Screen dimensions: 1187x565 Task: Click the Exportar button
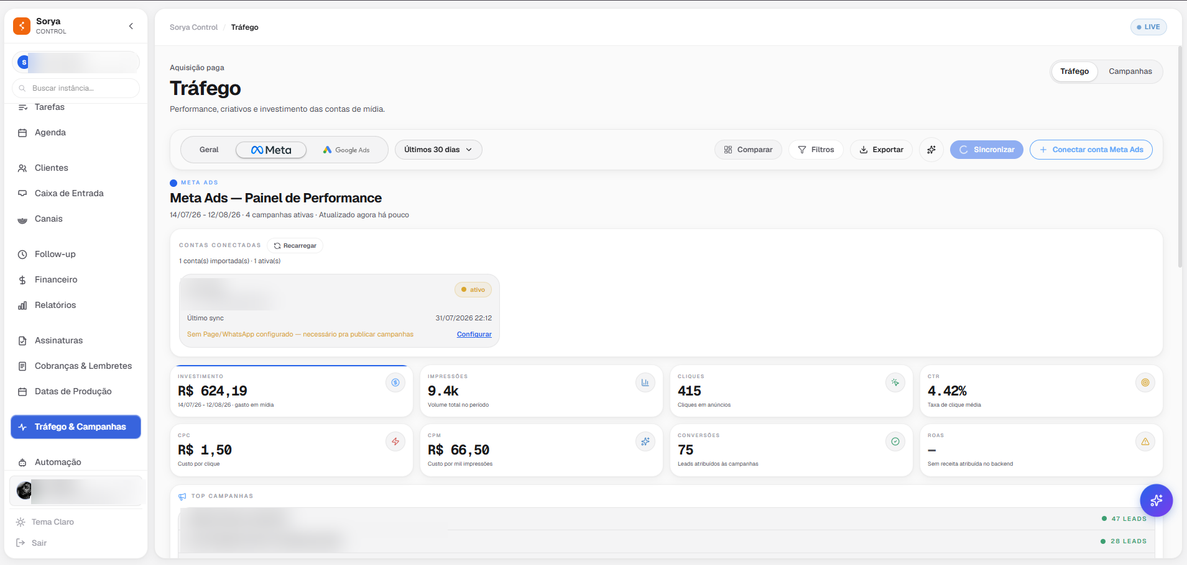coord(881,150)
